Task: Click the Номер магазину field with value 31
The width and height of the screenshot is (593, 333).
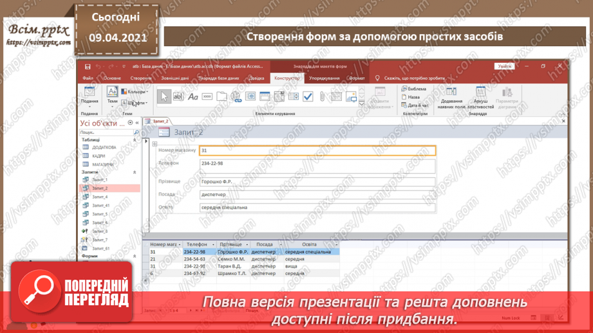Action: click(x=317, y=151)
